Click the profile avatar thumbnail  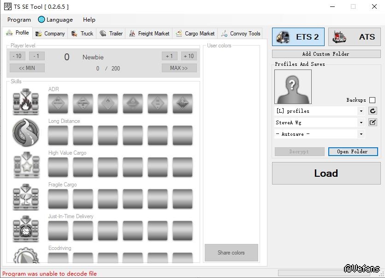click(x=293, y=87)
